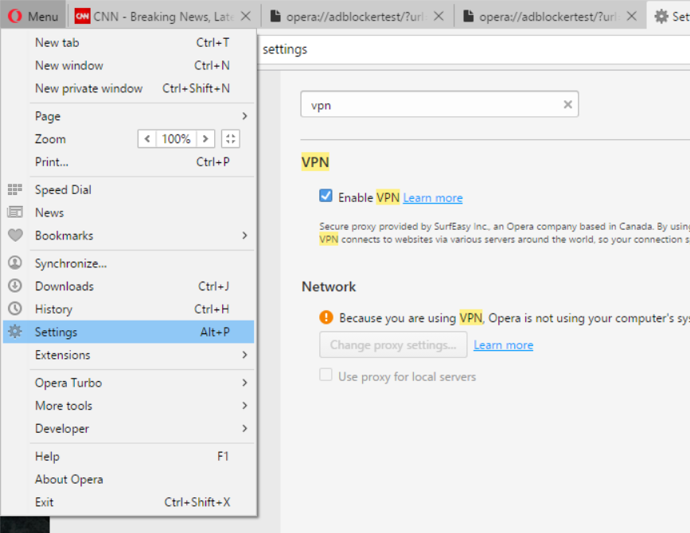Select New window menu item
Screen dimensions: 690x533
(x=128, y=65)
